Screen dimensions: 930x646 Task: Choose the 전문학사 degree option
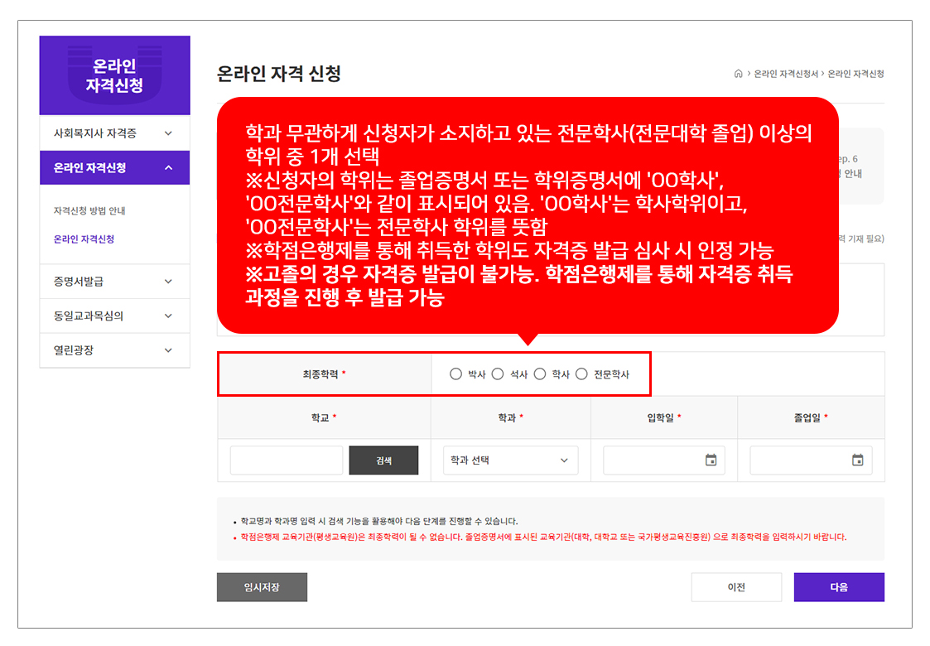(x=581, y=374)
